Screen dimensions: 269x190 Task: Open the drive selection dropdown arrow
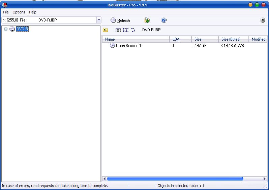[99, 20]
